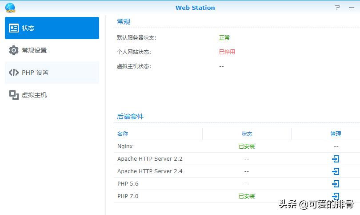Click the -- status for PHP 5.6
360x215 pixels.
247,184
